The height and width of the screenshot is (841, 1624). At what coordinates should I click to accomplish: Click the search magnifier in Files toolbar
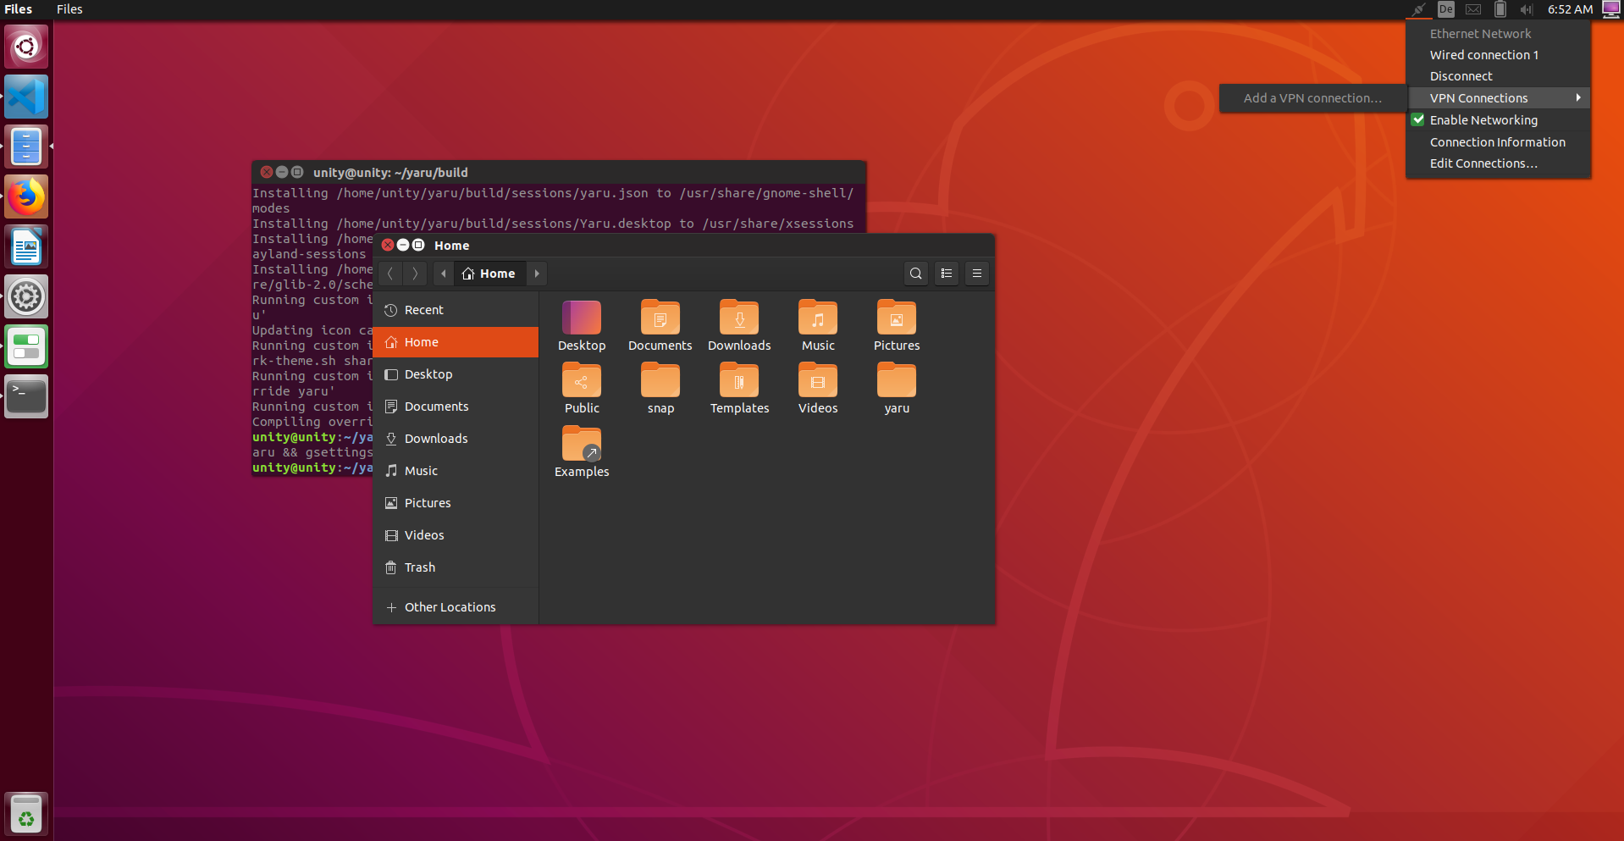tap(915, 274)
